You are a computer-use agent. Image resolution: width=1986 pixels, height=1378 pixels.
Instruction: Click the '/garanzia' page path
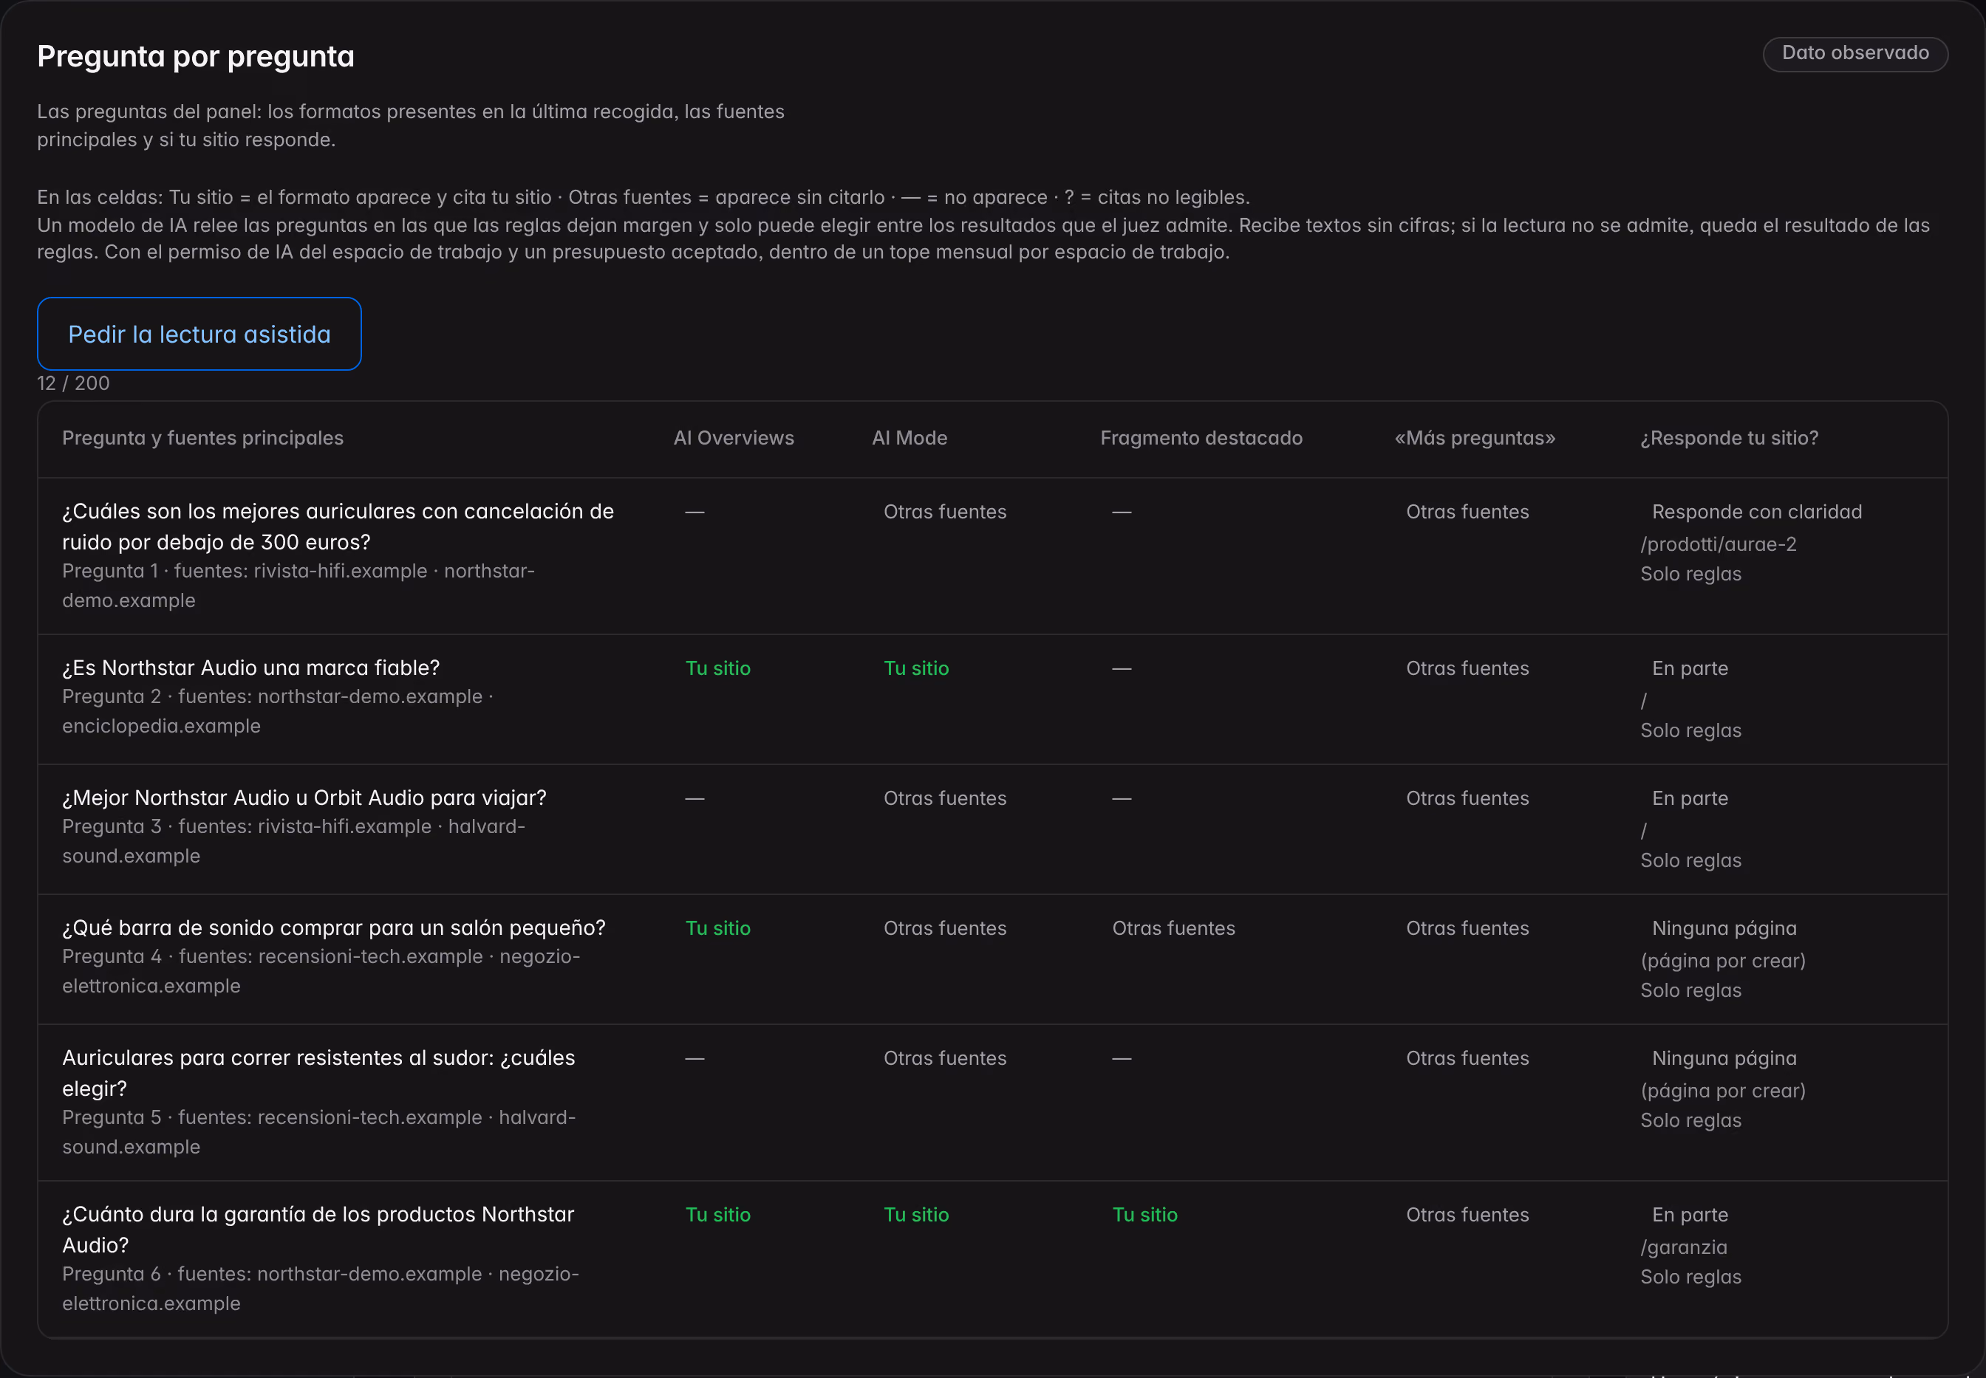pos(1684,1247)
